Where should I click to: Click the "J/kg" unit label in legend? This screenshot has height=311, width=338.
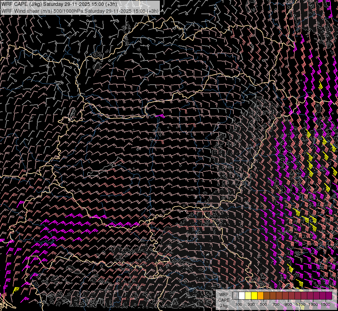point(223,306)
